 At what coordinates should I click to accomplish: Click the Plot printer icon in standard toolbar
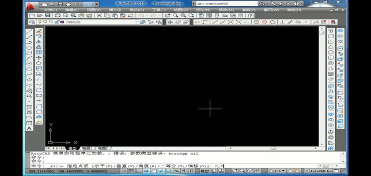[57, 15]
